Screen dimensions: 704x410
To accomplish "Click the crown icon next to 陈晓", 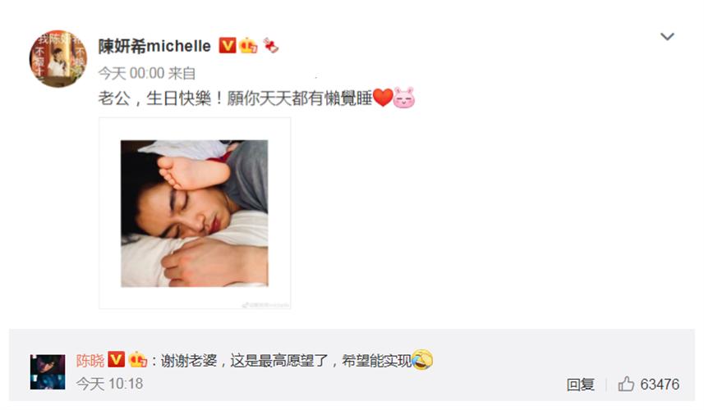I will [x=137, y=359].
